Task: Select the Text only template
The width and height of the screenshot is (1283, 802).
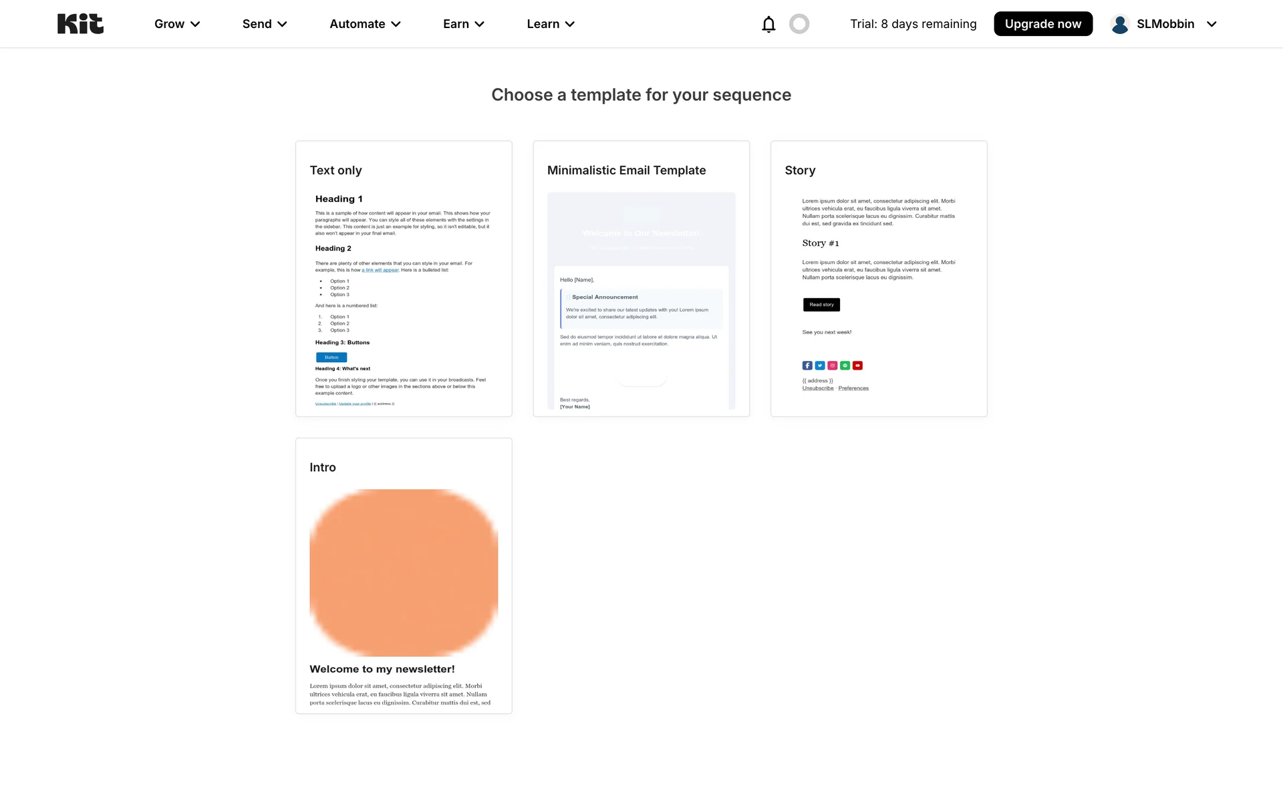Action: 404,279
